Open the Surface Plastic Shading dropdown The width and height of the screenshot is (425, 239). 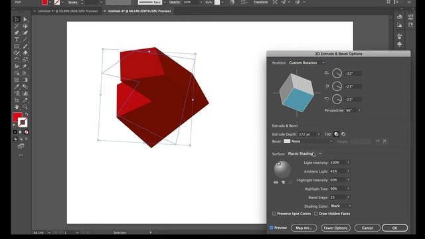(x=305, y=153)
